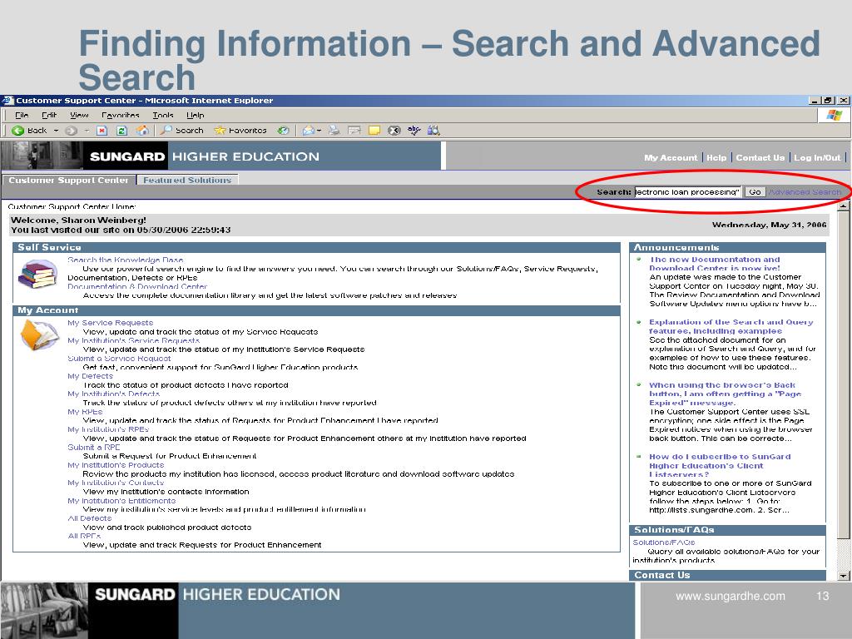Viewport: 852px width, 639px height.
Task: Open the Tools menu
Action: pos(163,115)
